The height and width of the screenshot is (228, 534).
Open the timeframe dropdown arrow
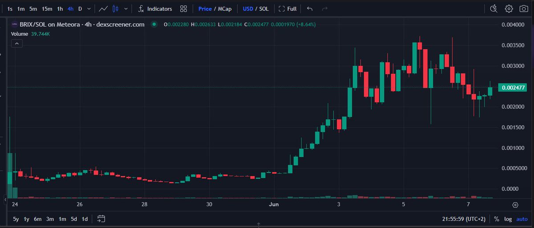pyautogui.click(x=89, y=9)
